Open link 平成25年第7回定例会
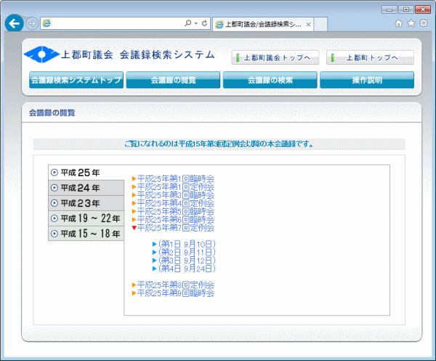436x361 pixels. [x=176, y=228]
